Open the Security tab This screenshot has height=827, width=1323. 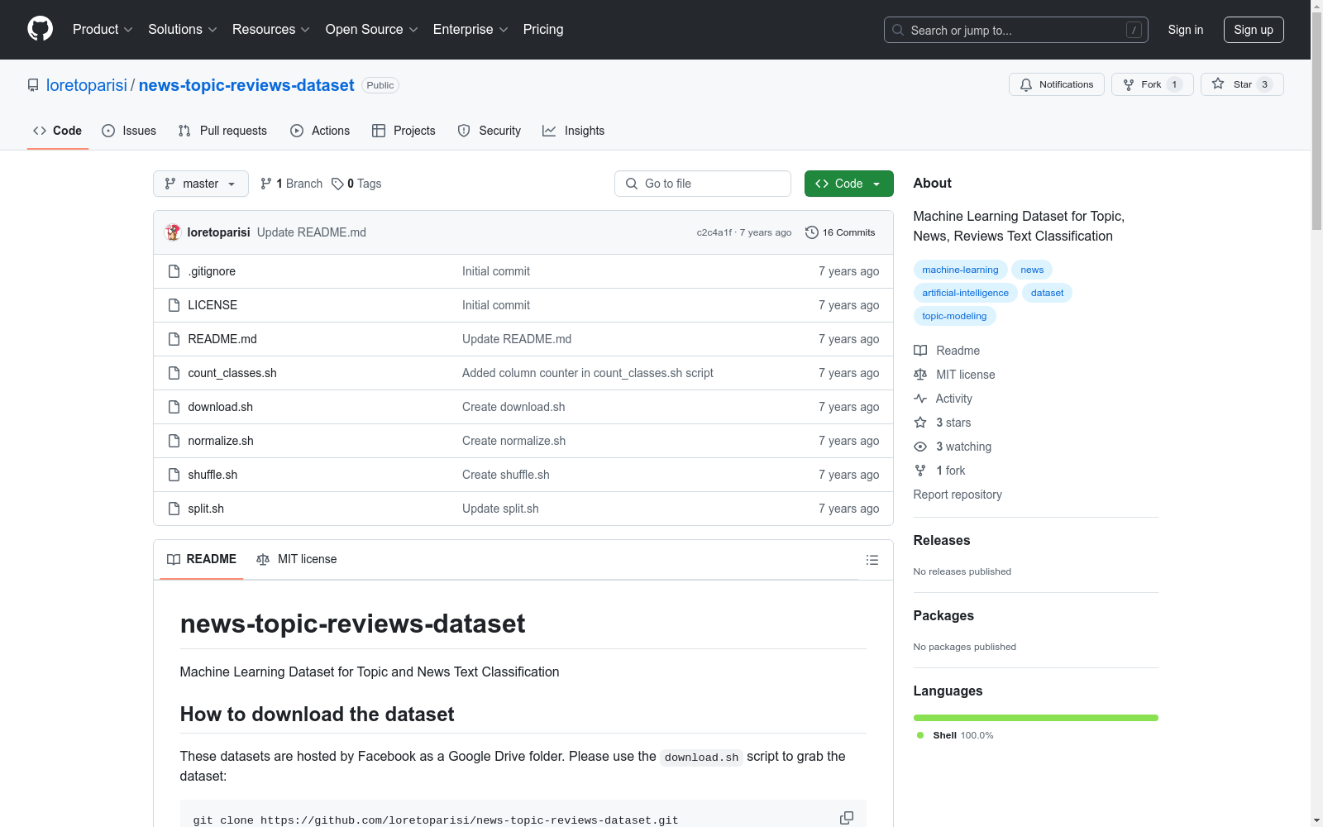(x=490, y=131)
